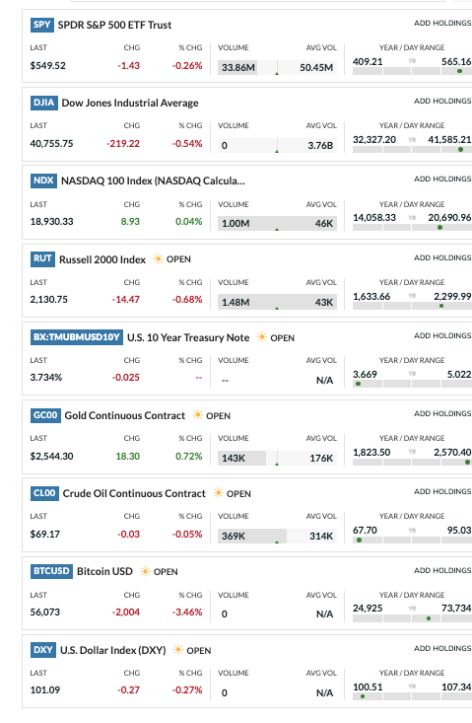
Task: Click Add Holdings for U.S. 10 Year Treasury Note
Action: (x=442, y=335)
